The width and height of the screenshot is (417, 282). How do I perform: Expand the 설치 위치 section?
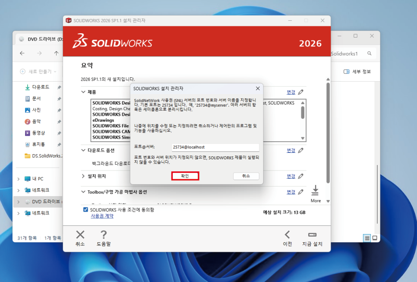(x=83, y=176)
